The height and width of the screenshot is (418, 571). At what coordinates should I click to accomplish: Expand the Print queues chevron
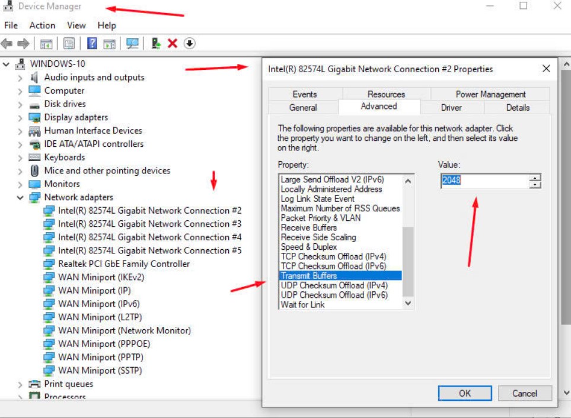[20, 385]
